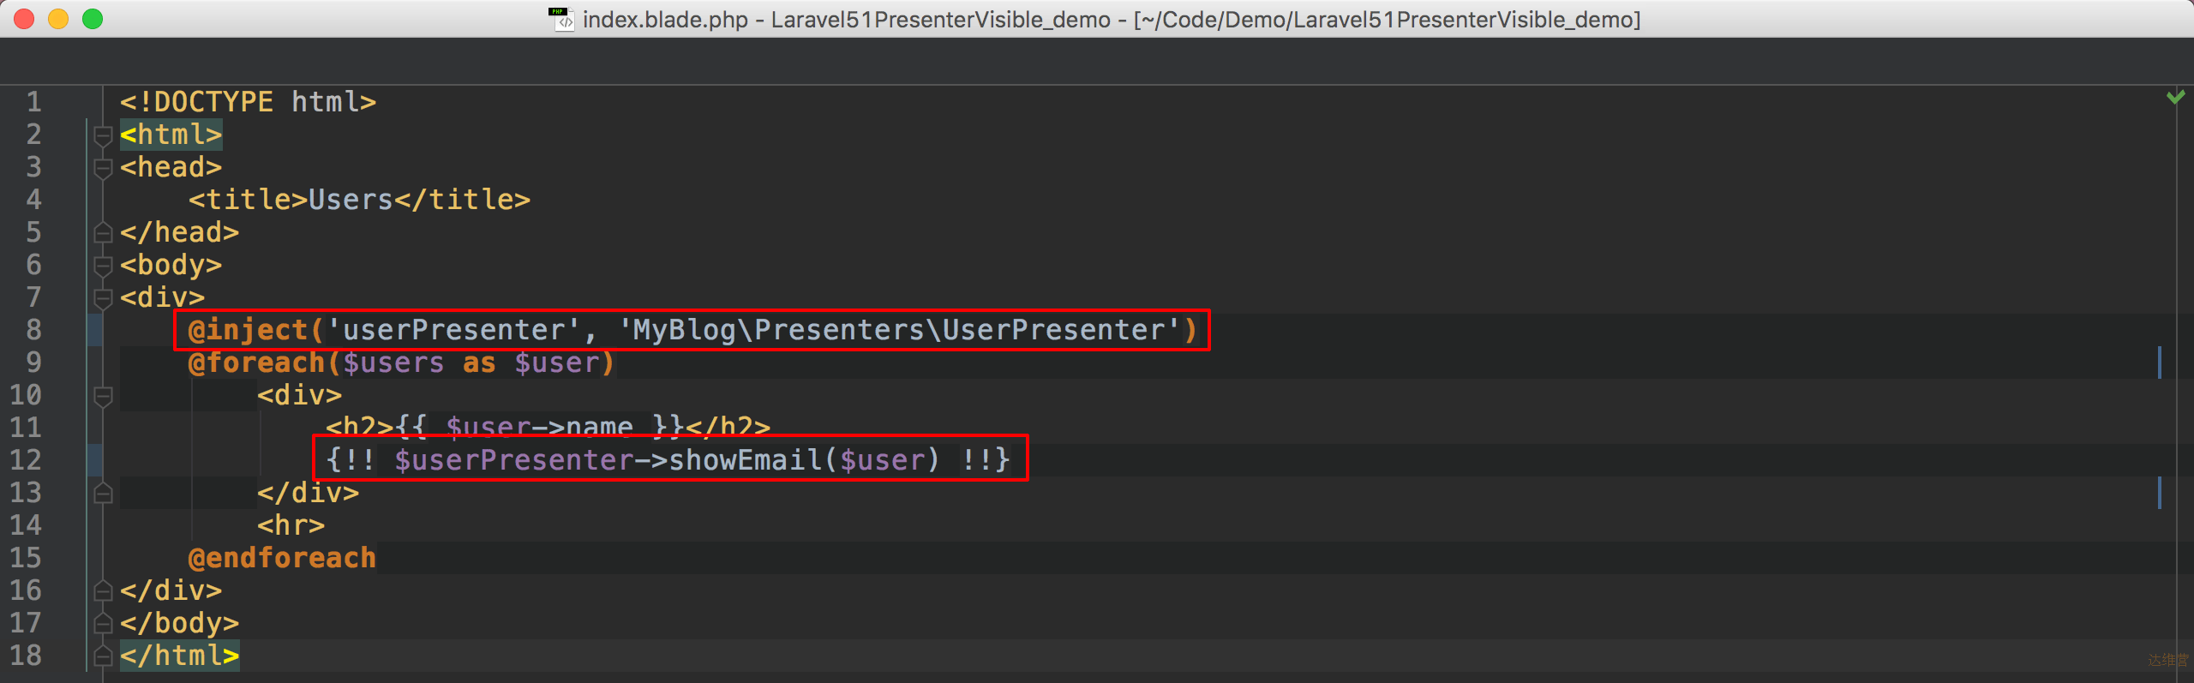
Task: Click line number 12 in the gutter
Action: tap(26, 460)
